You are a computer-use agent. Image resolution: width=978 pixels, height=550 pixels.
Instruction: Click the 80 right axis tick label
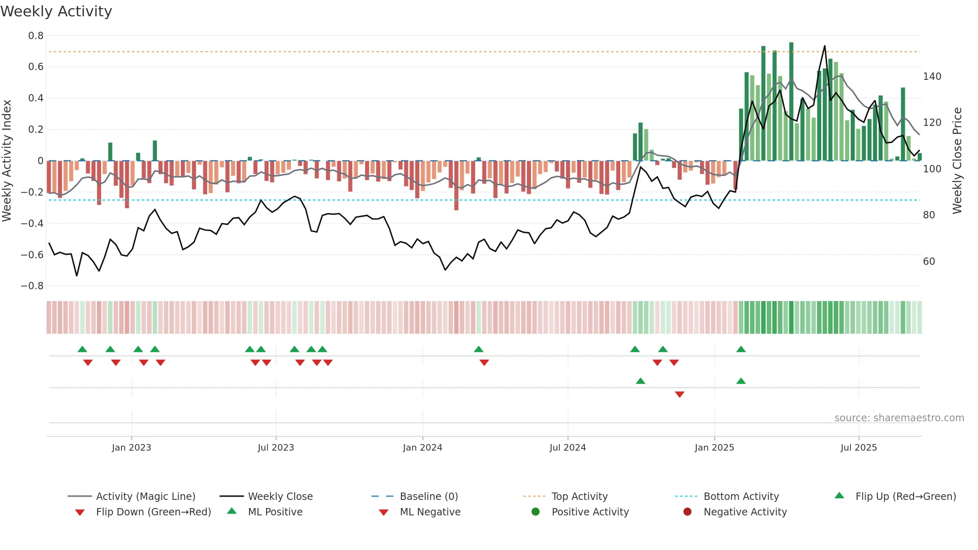929,215
